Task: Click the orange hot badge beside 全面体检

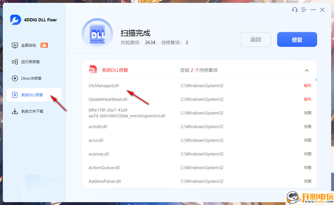Action: [x=44, y=45]
